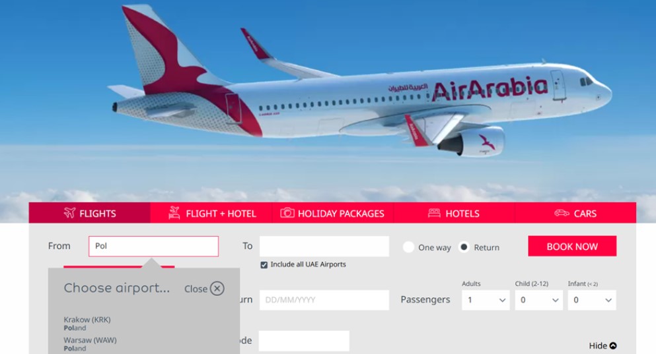
Task: Select the One way radio button
Action: tap(408, 247)
